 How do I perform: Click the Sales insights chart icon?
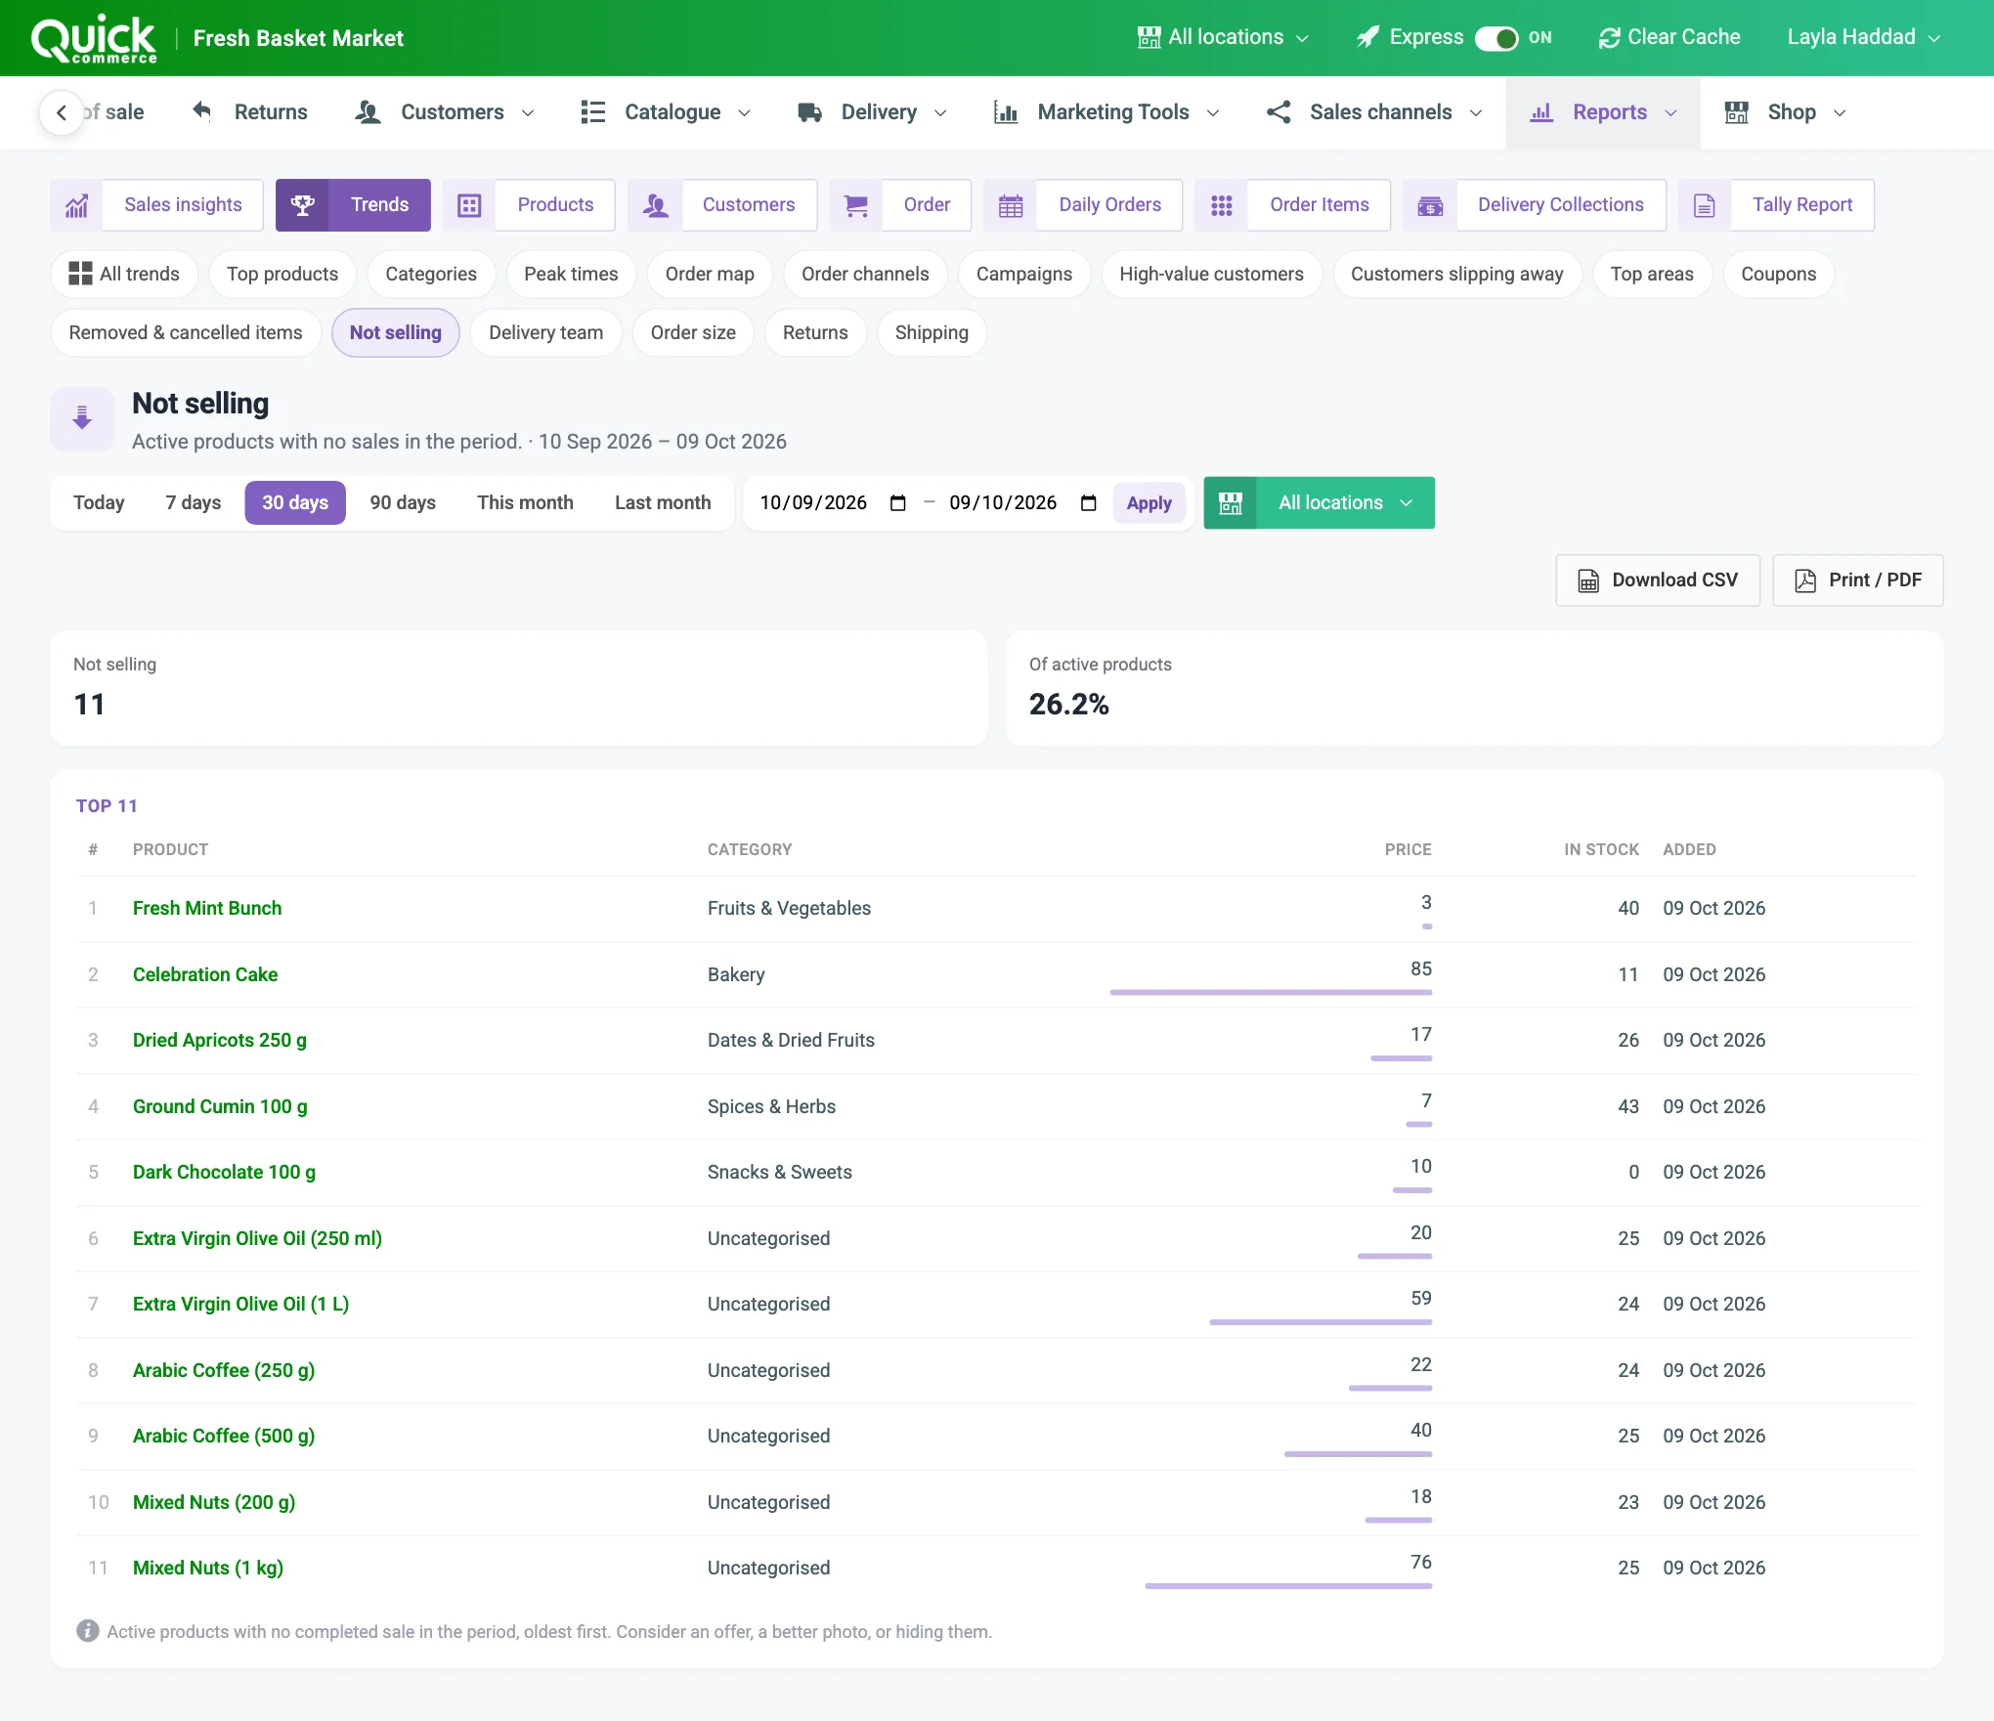coord(76,205)
